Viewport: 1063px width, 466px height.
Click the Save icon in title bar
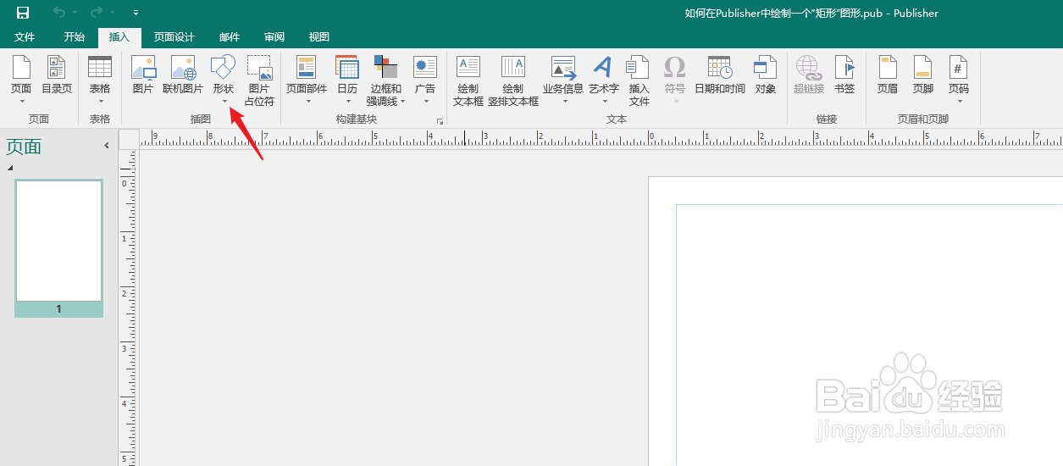[x=23, y=13]
